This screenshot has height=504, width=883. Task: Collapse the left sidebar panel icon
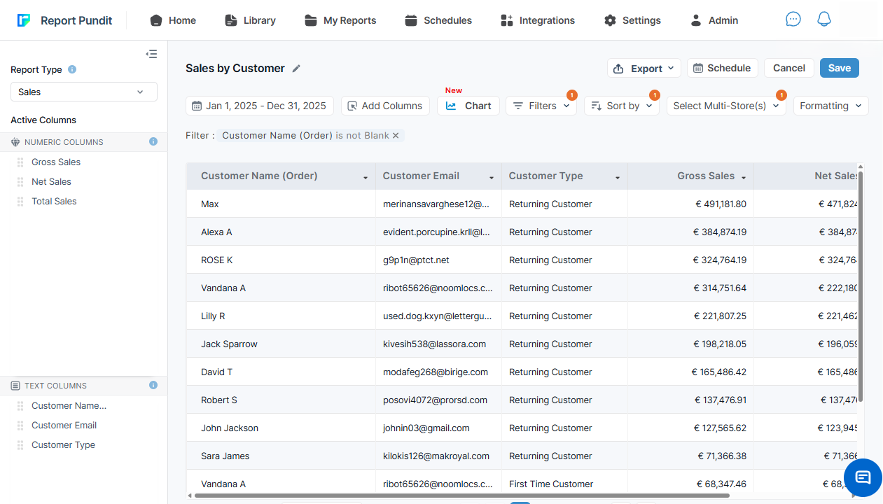coord(151,54)
